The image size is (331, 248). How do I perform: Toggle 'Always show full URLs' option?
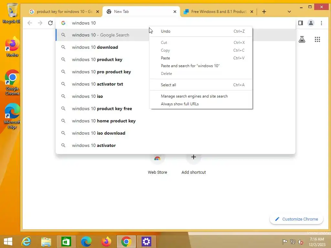pos(201,104)
